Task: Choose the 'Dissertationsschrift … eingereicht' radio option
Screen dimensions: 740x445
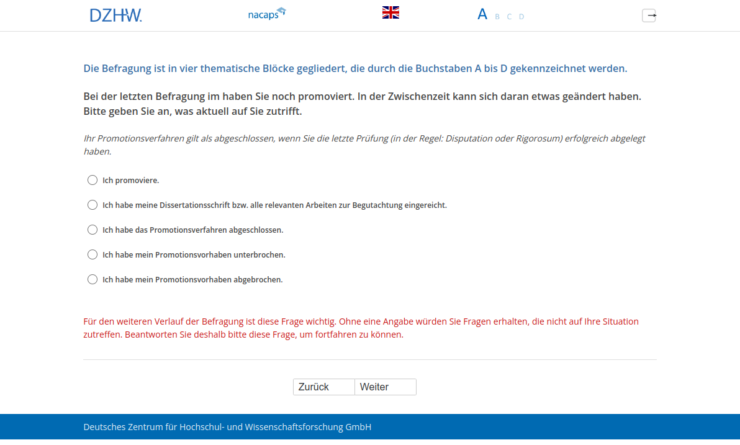Action: coord(92,205)
